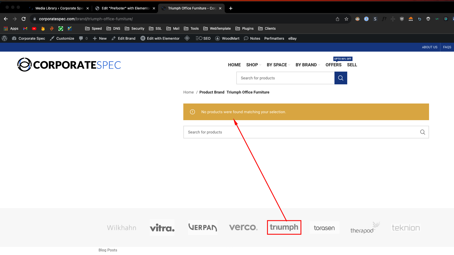Open the Plugins bookmarks folder
The height and width of the screenshot is (255, 454).
[244, 29]
